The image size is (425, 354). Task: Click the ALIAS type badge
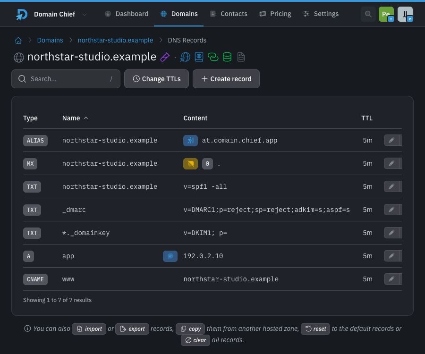pyautogui.click(x=35, y=141)
